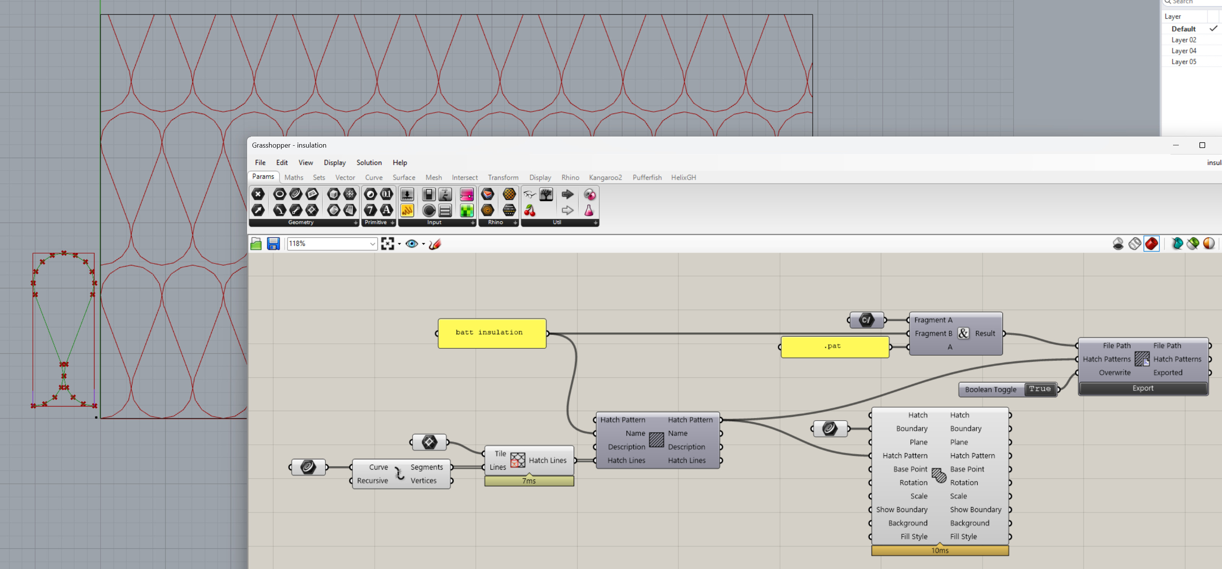The image size is (1222, 569).
Task: Open the 118% zoom level dropdown
Action: (373, 244)
